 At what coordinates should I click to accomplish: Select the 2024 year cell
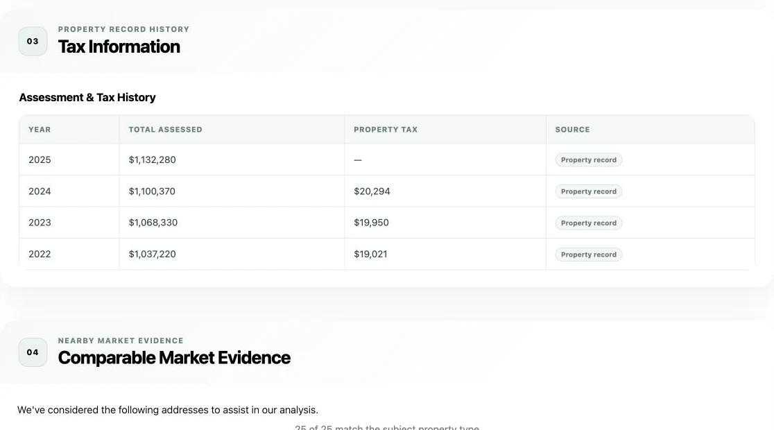pos(40,191)
